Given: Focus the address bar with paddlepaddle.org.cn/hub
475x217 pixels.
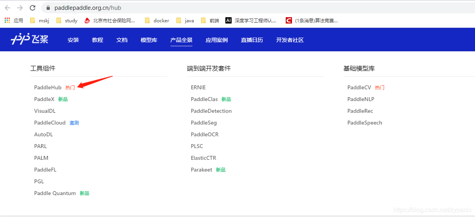Looking at the screenshot, I should [x=259, y=8].
